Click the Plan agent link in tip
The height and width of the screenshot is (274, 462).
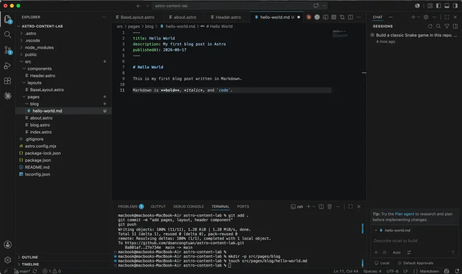404,214
